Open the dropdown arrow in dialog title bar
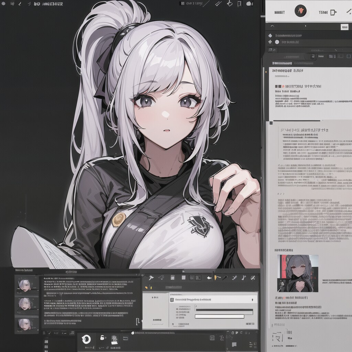This screenshot has height=352, width=352. coord(253,300)
